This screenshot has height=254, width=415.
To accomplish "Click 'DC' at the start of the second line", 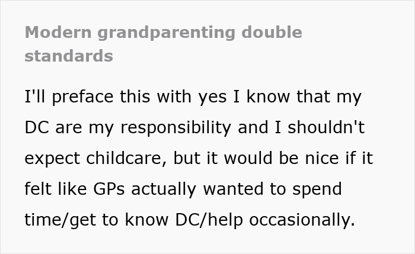I will (37, 128).
